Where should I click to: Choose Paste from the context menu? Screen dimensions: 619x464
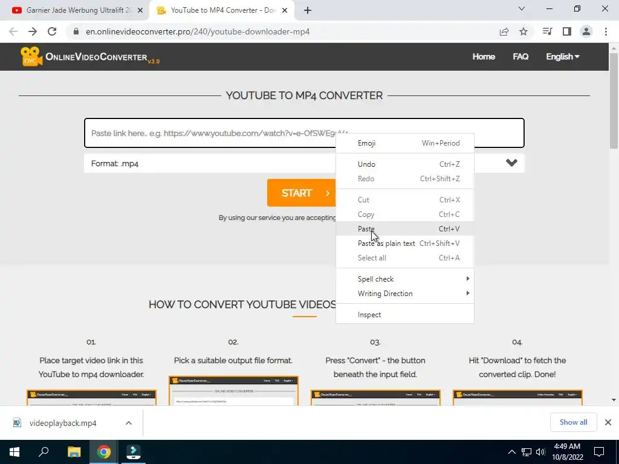[x=404, y=229]
